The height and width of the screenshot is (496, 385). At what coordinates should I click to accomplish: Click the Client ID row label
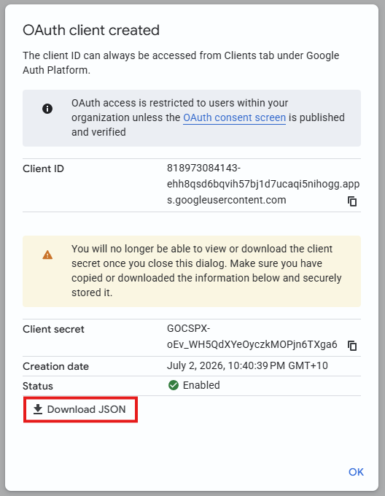(43, 168)
